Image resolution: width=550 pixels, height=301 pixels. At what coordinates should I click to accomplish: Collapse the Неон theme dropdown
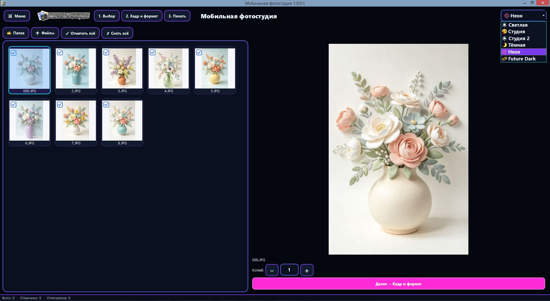(524, 16)
